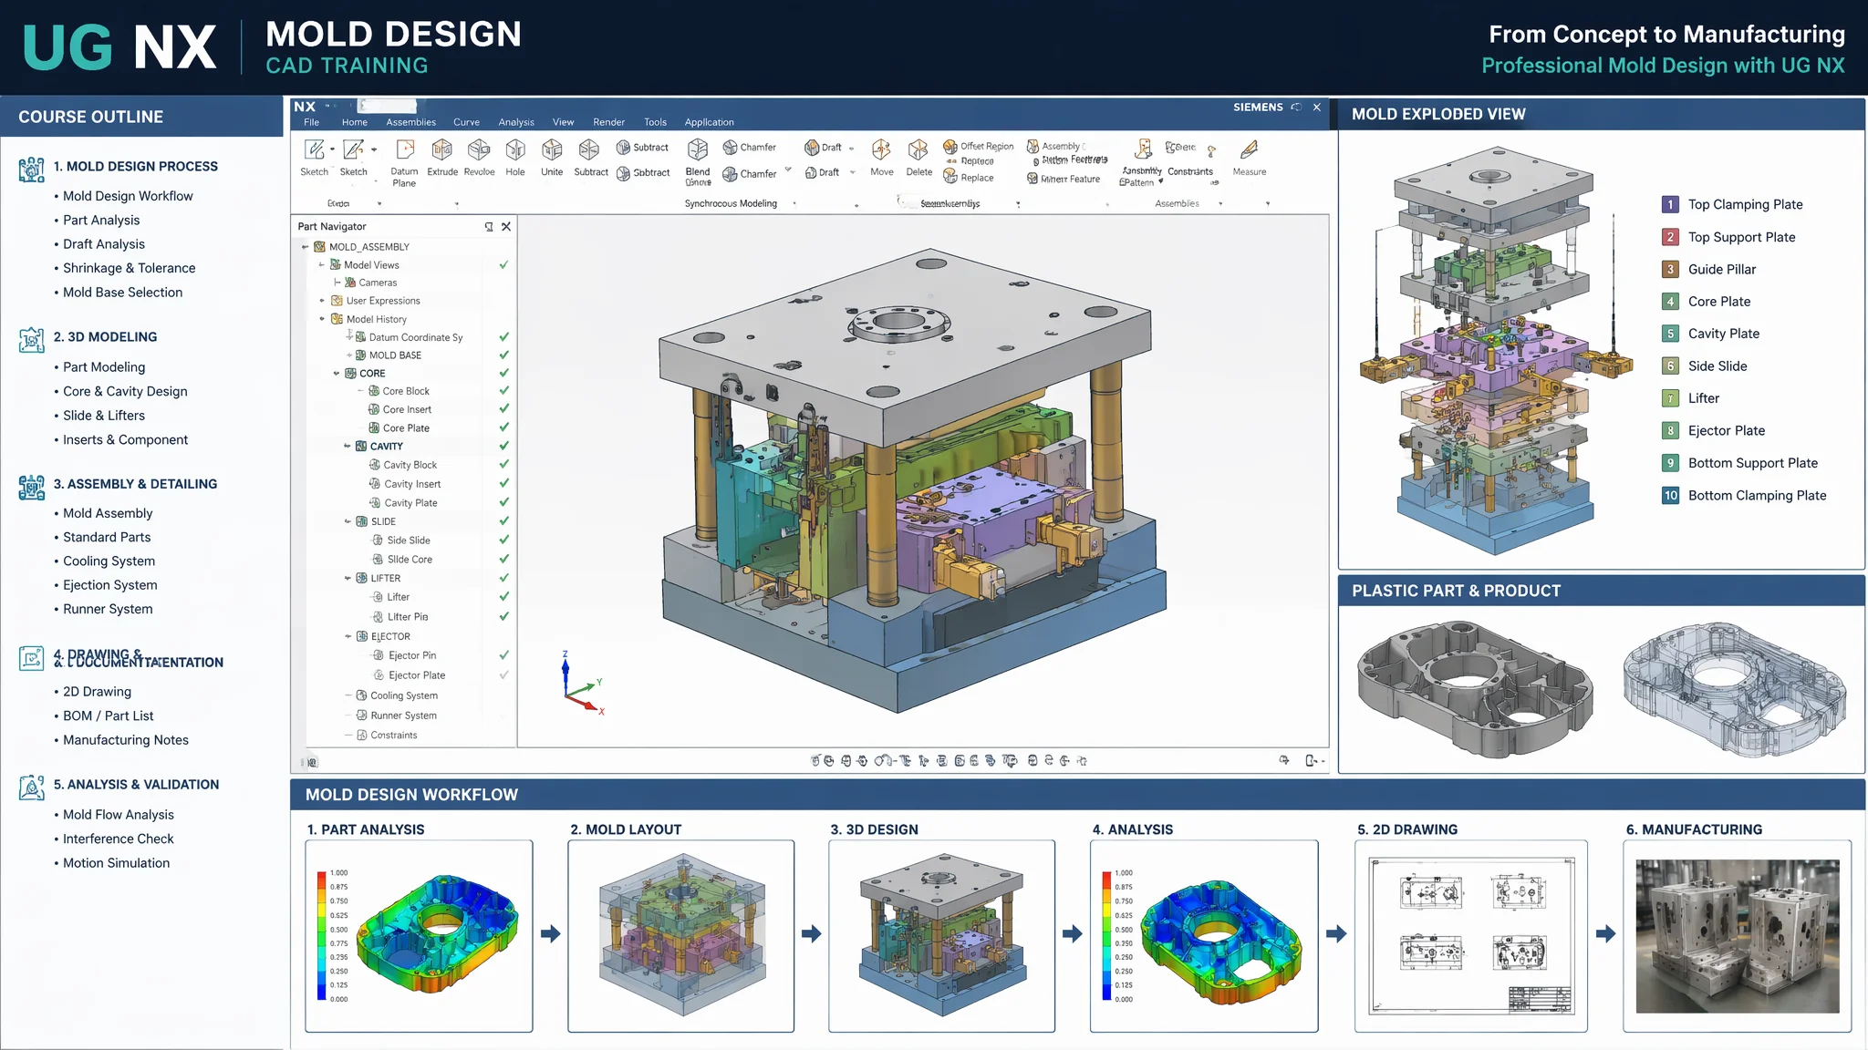Pin the Part Navigator panel
This screenshot has width=1868, height=1050.
click(x=489, y=227)
